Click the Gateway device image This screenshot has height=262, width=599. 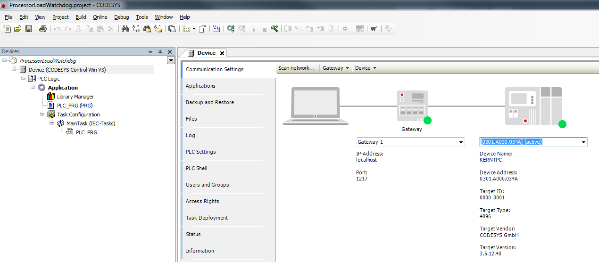pos(412,106)
